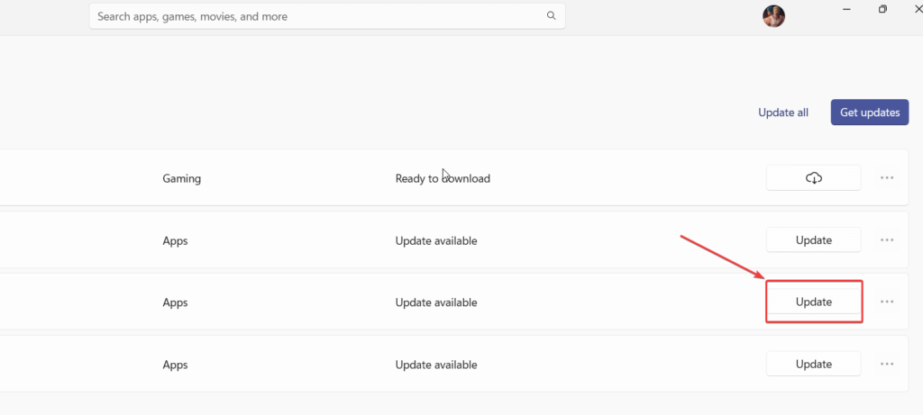Screen dimensions: 923x415
Task: Focus the Search apps, games, movies field
Action: tap(315, 16)
